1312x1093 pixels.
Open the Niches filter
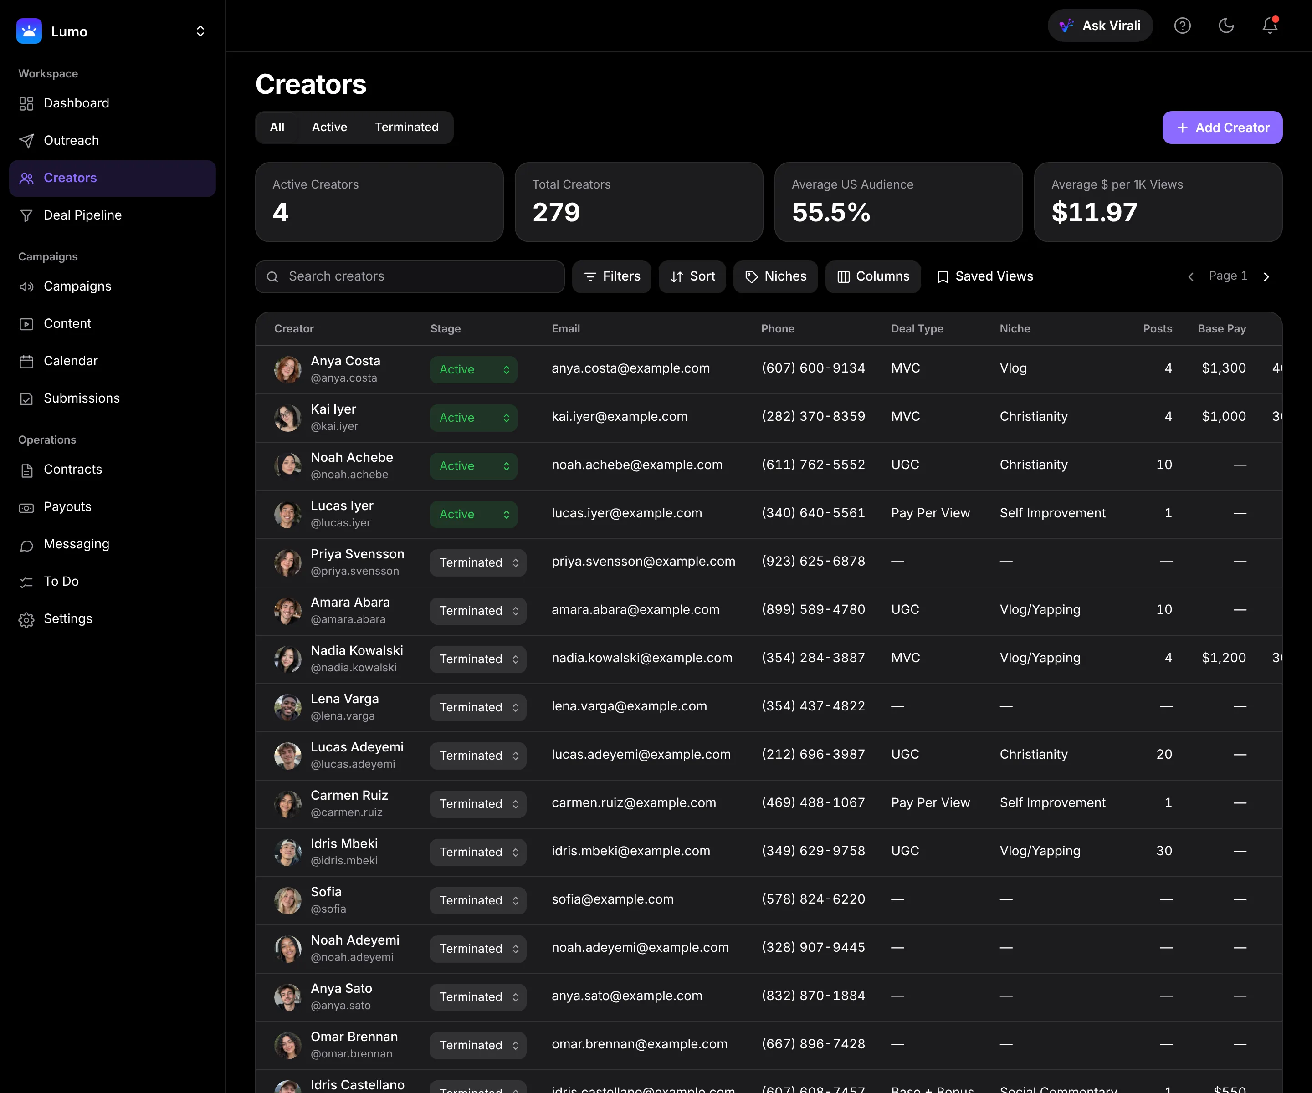(x=775, y=277)
